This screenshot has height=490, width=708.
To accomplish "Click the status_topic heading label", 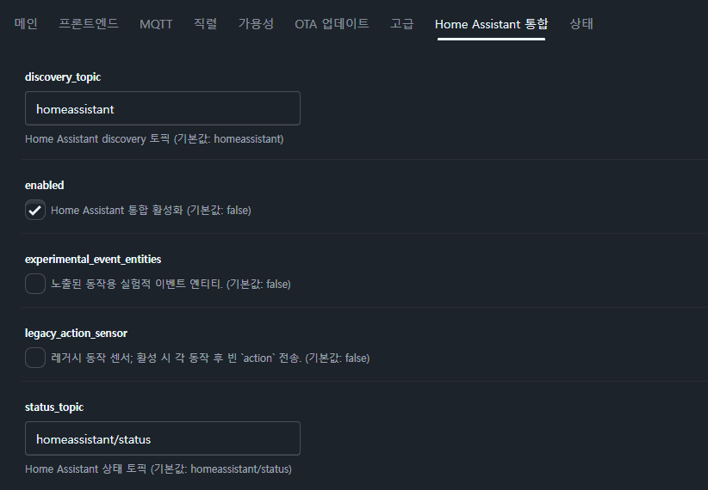I will (54, 407).
